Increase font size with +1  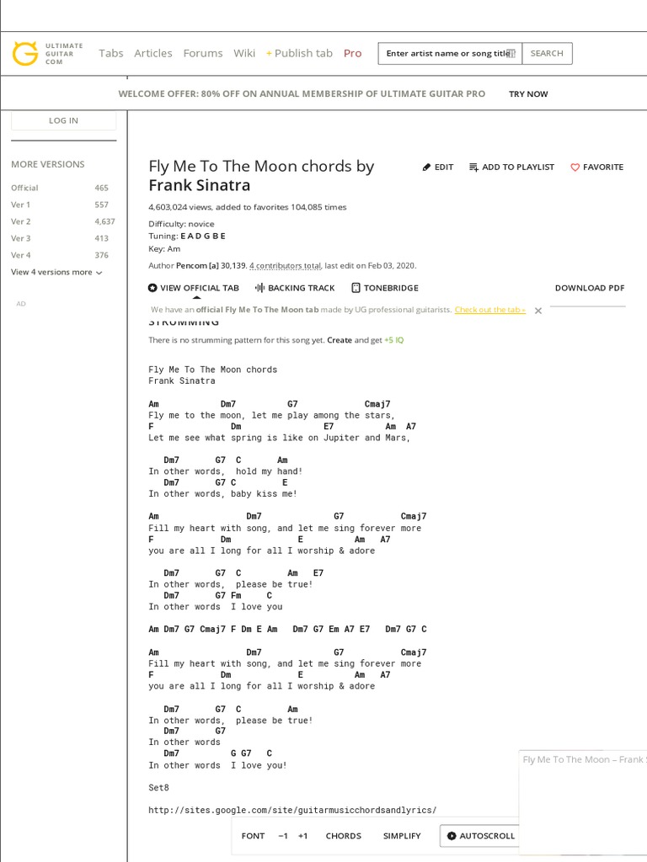point(303,836)
